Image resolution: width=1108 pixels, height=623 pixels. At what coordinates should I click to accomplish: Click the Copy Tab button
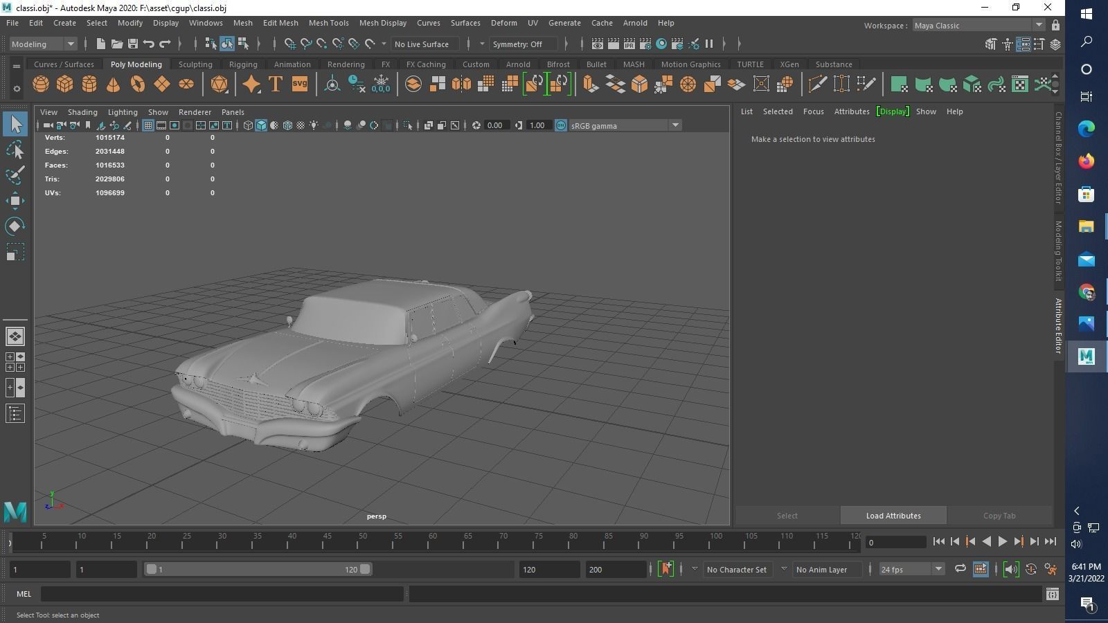[999, 516]
